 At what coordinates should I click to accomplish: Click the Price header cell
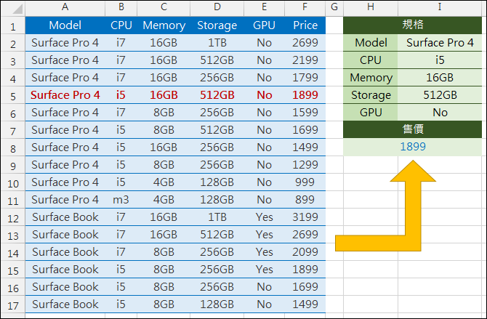coord(305,25)
